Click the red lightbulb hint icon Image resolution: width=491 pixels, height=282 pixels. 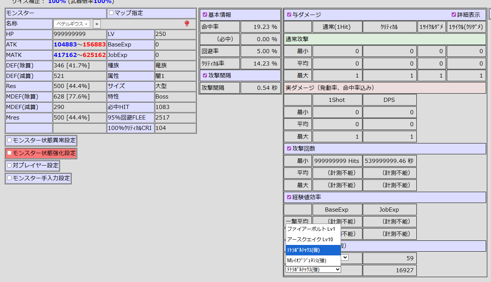[x=187, y=24]
